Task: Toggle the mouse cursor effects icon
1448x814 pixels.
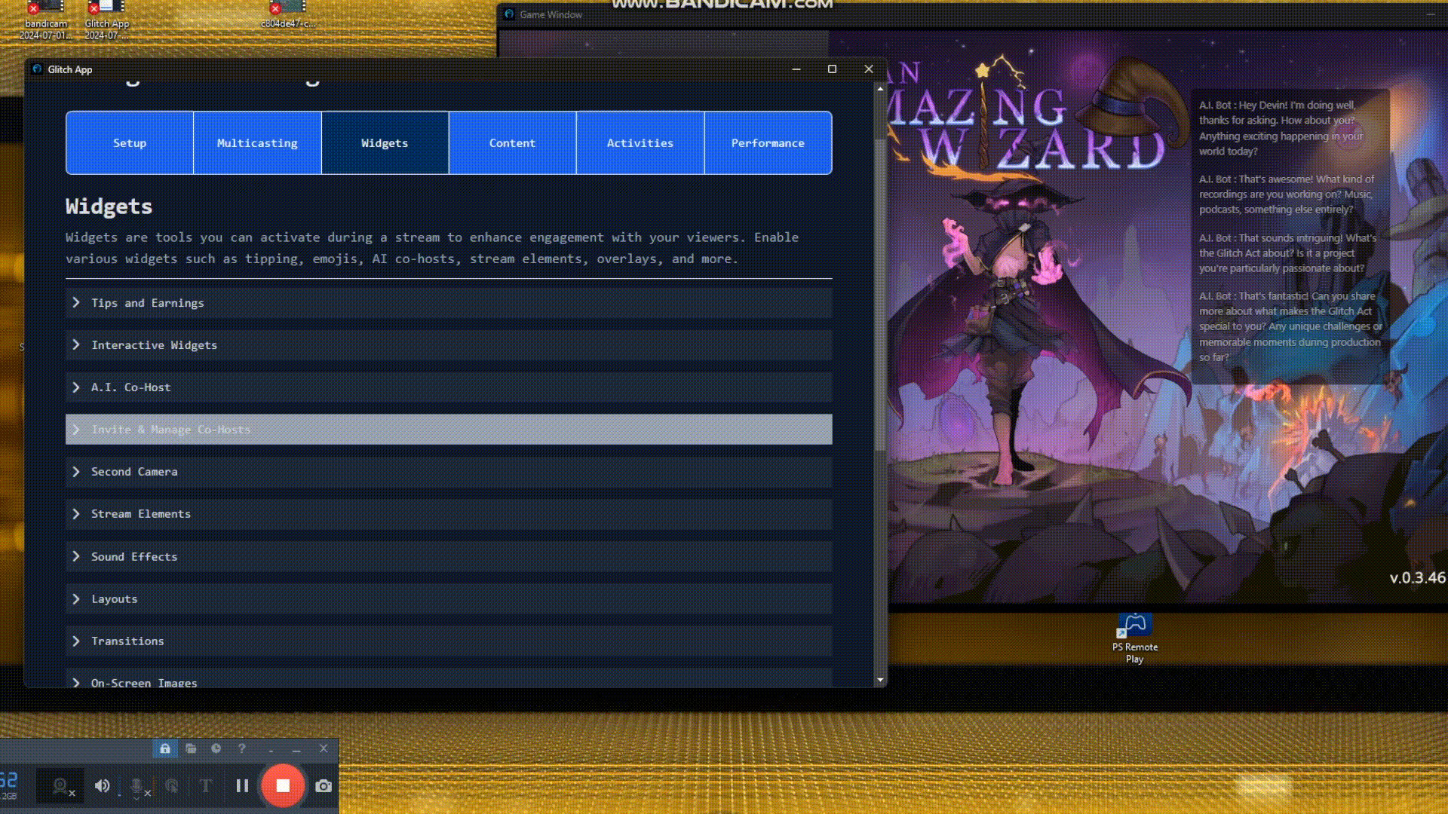Action: (172, 786)
